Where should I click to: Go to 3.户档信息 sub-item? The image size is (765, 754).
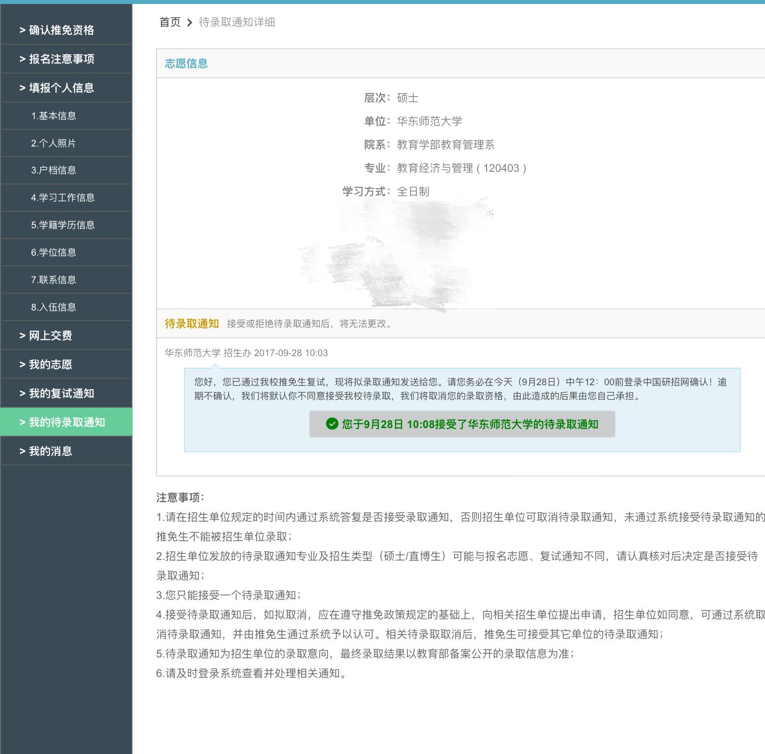click(x=66, y=170)
